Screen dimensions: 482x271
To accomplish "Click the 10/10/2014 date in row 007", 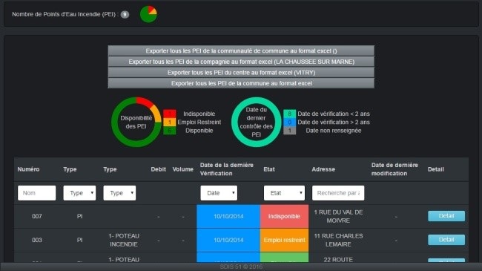I will (228, 216).
